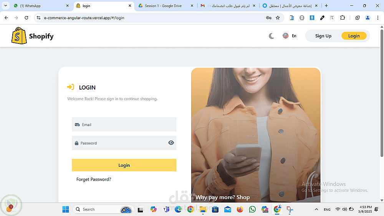
Task: Show password using the eye icon
Action: (171, 143)
